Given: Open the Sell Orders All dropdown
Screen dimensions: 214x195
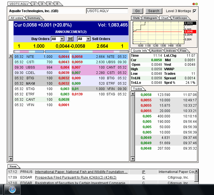Looking at the screenshot, I should pos(84,39).
